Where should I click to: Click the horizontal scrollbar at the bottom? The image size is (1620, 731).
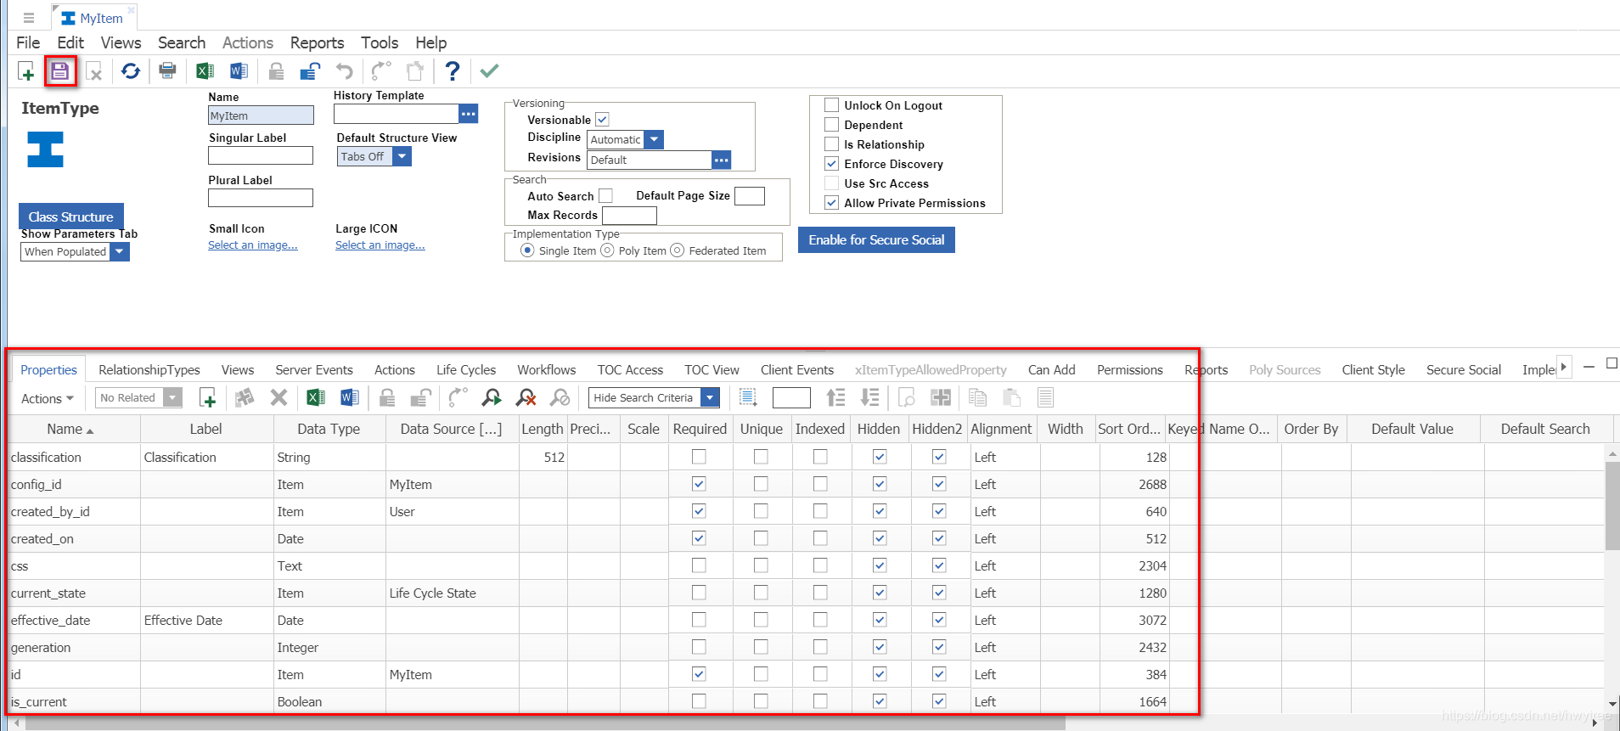coord(545,723)
